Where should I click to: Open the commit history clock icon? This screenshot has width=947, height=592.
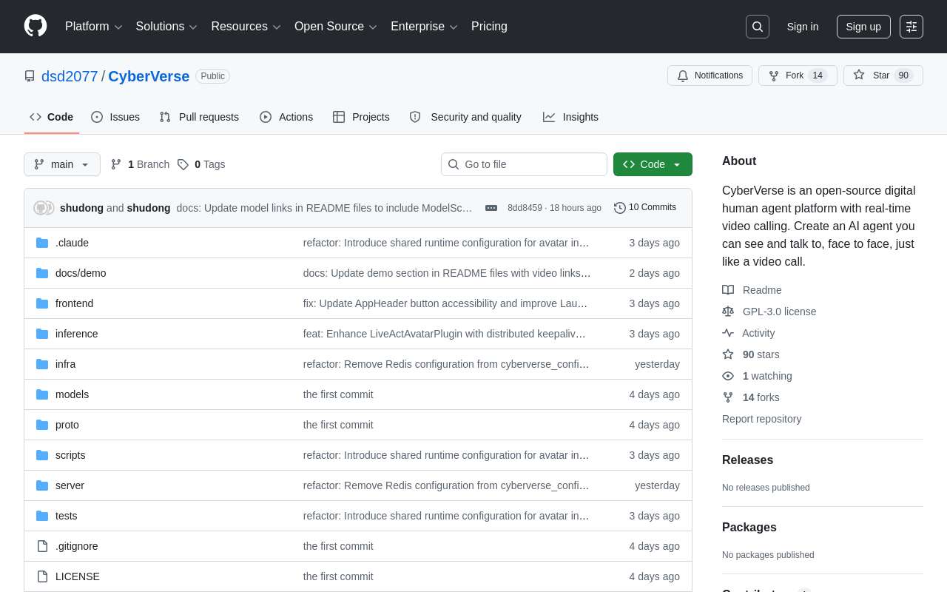point(620,208)
